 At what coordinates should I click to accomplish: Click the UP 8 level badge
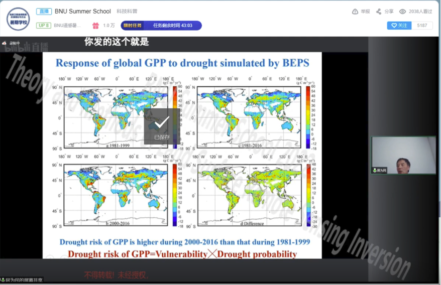click(x=44, y=26)
